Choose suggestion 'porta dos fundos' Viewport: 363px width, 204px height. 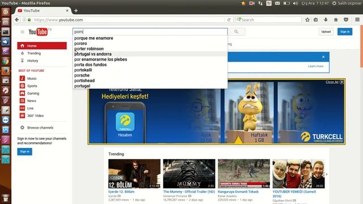[x=150, y=65]
